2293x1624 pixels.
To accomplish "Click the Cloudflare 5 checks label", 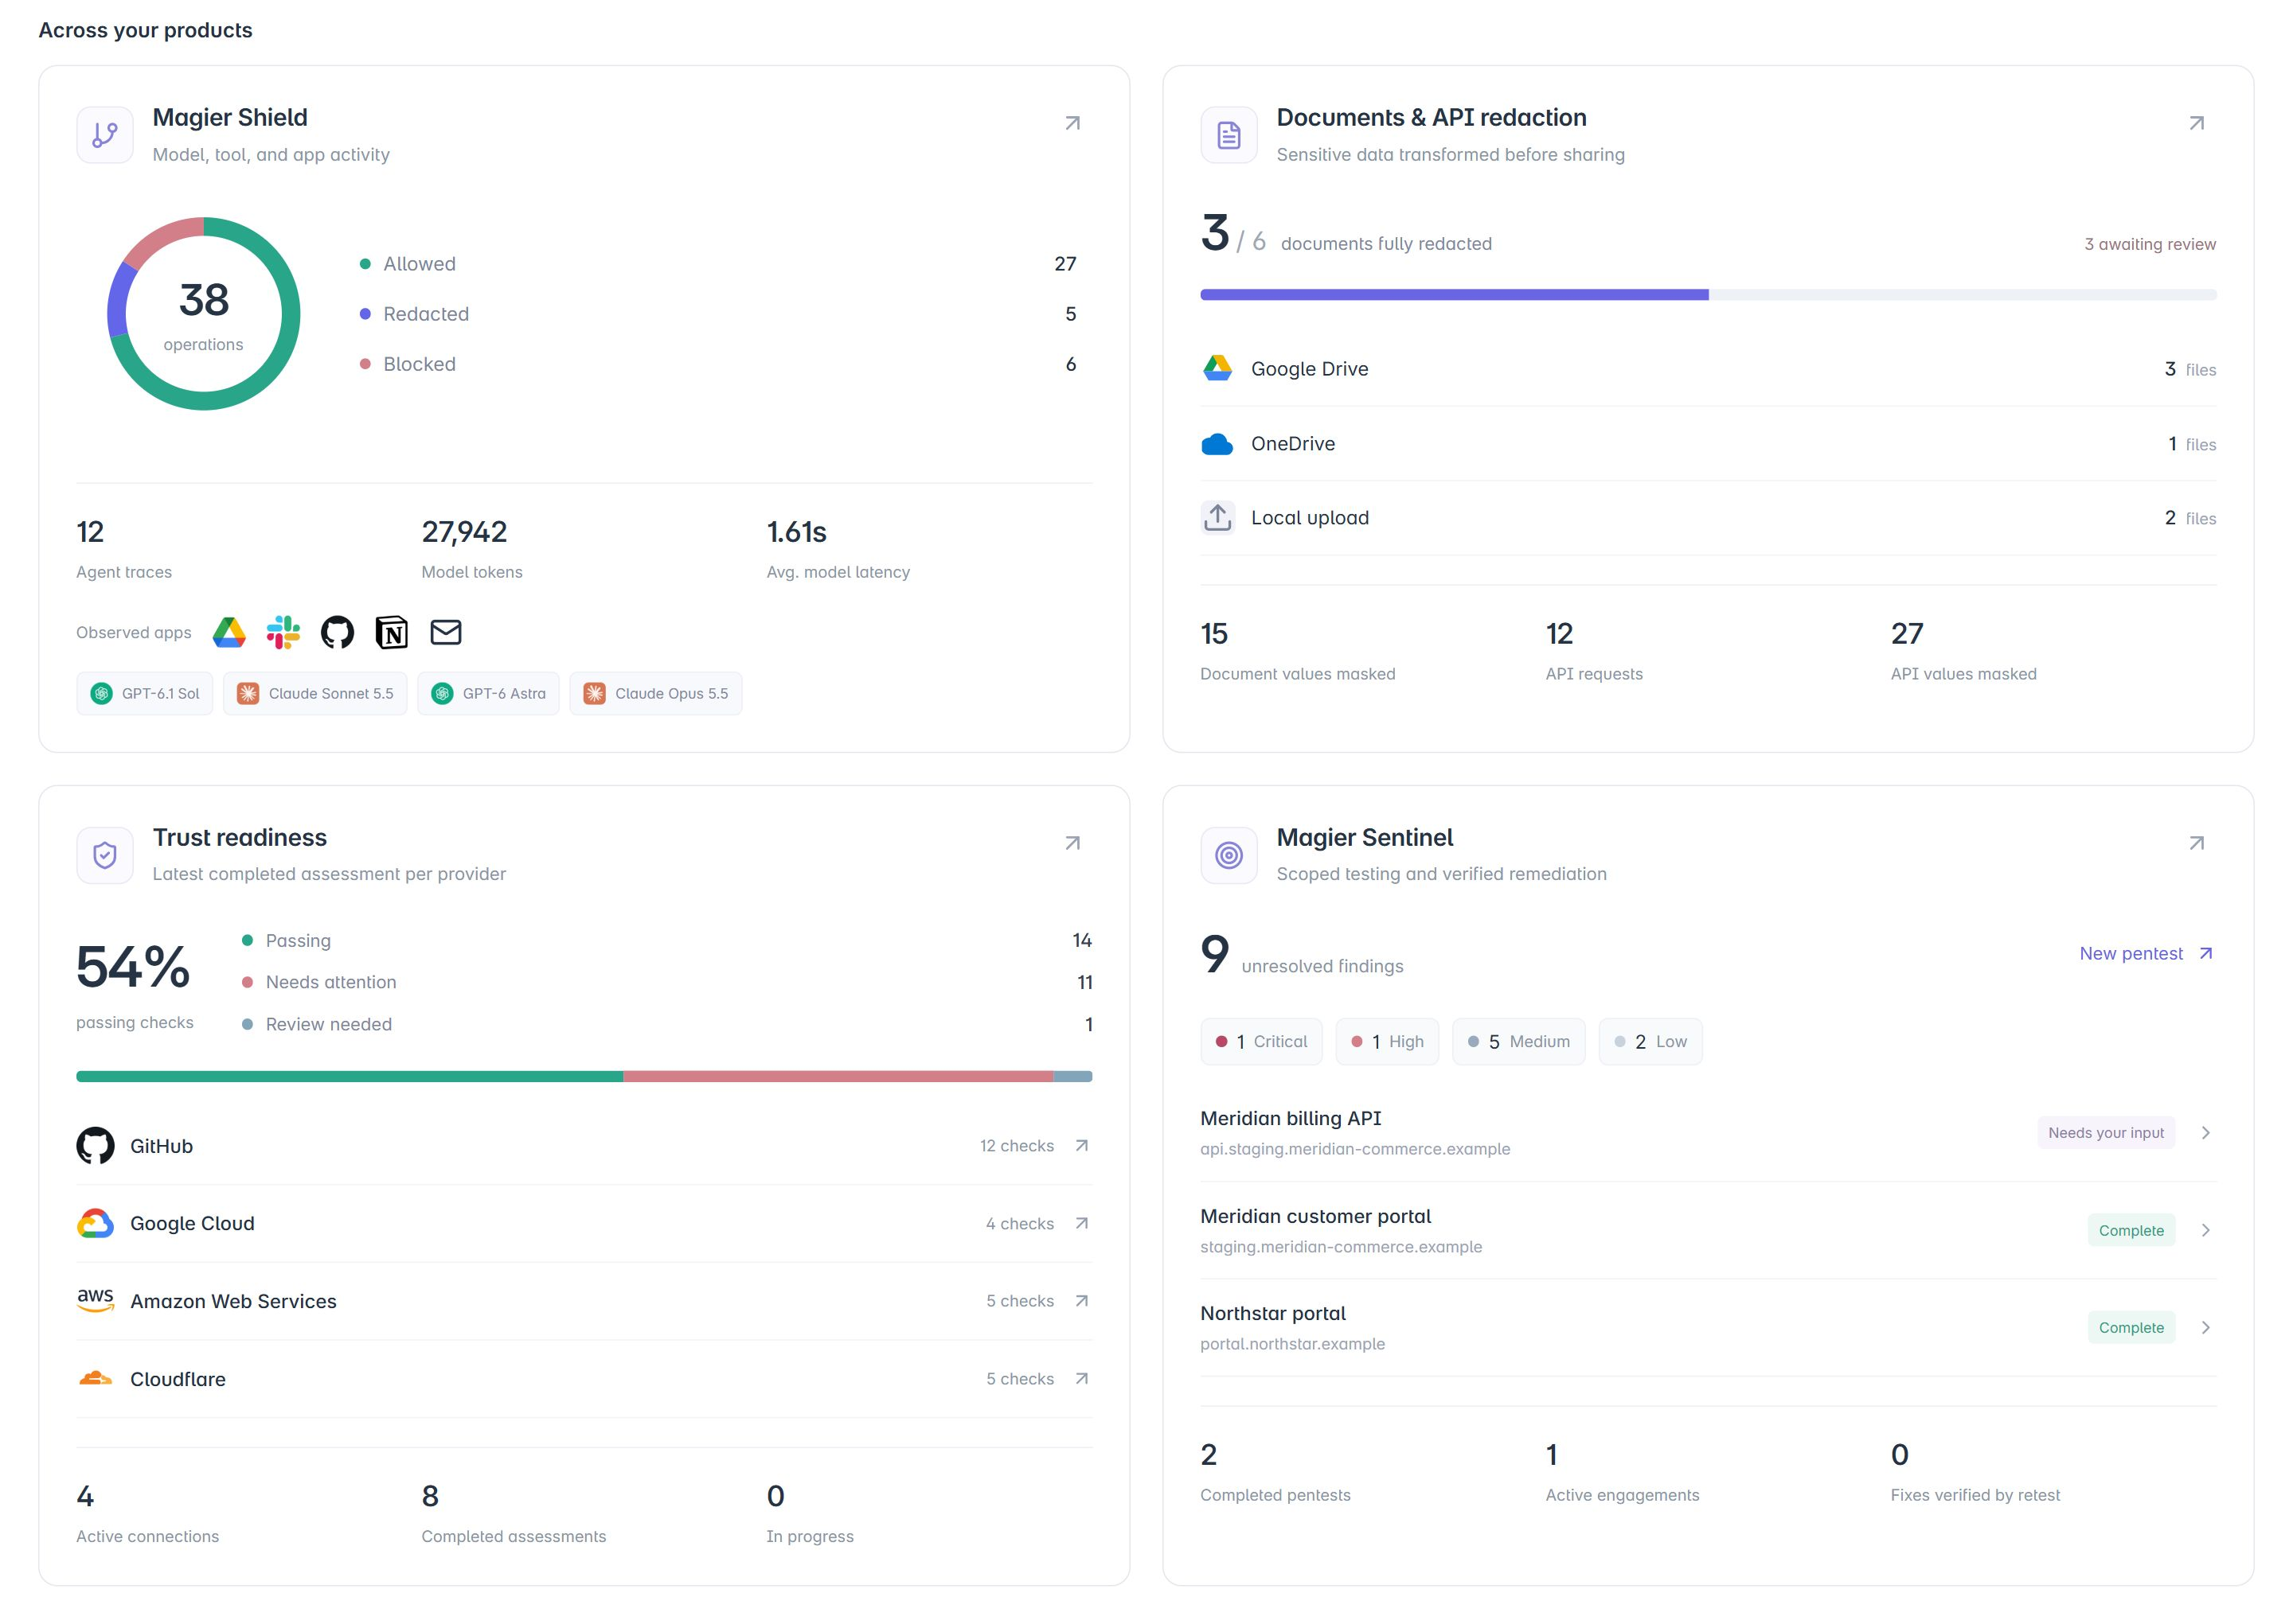I will point(1019,1378).
